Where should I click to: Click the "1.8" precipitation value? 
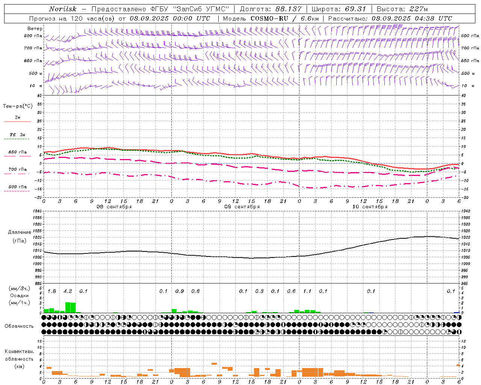coord(52,291)
